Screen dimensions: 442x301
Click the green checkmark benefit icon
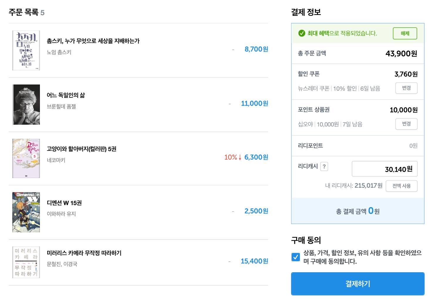302,33
